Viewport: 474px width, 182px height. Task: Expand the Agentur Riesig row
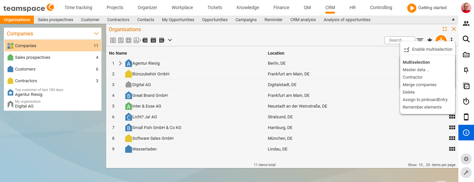(x=120, y=63)
